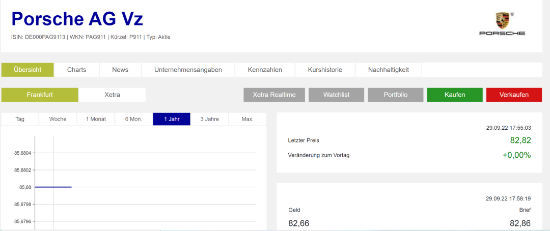Click the Porsche crest logo
This screenshot has height=231, width=550.
[x=502, y=21]
